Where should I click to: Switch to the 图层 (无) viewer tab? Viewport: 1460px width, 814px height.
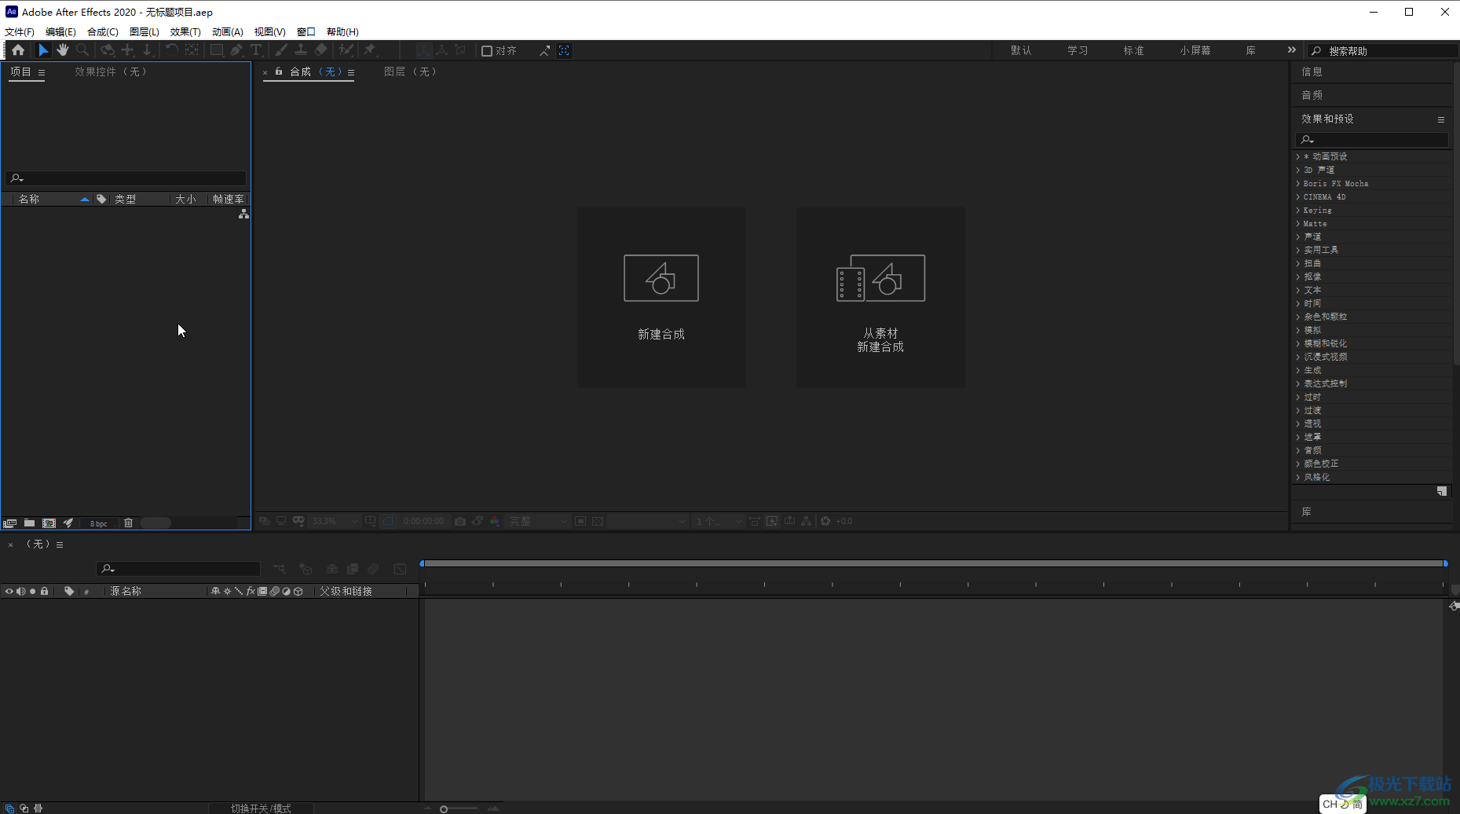tap(410, 71)
